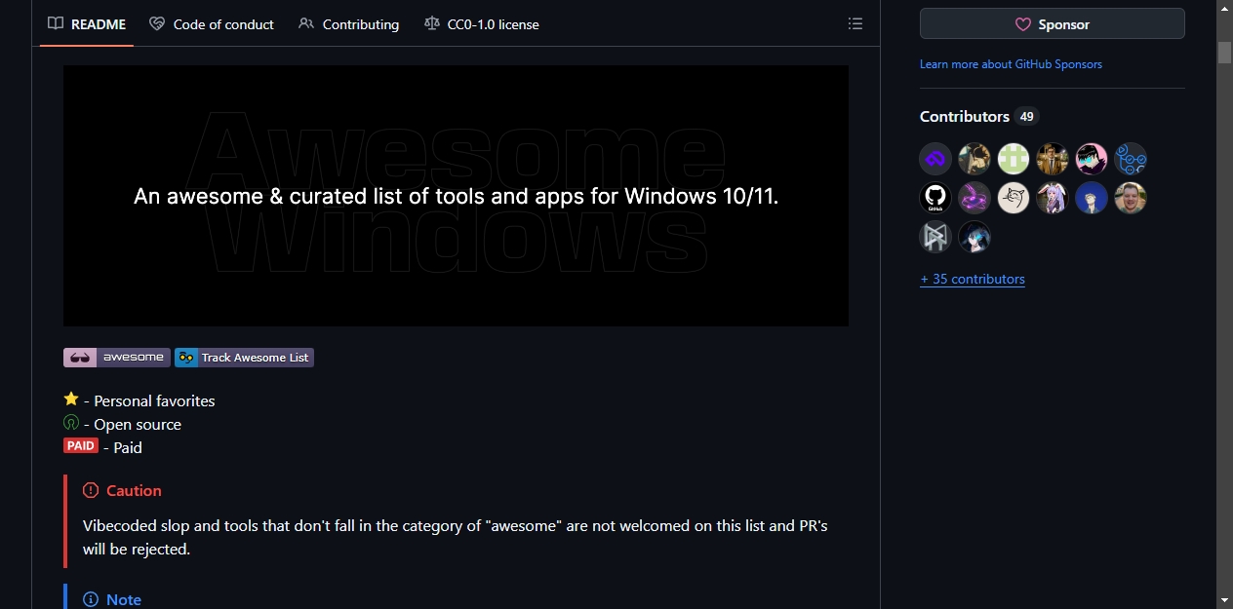Open the README outline menu icon
1233x609 pixels.
855,24
